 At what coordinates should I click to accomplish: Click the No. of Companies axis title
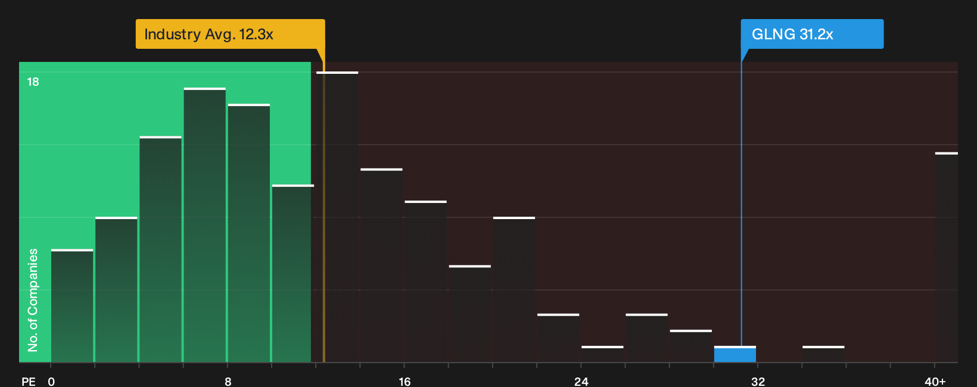point(33,299)
